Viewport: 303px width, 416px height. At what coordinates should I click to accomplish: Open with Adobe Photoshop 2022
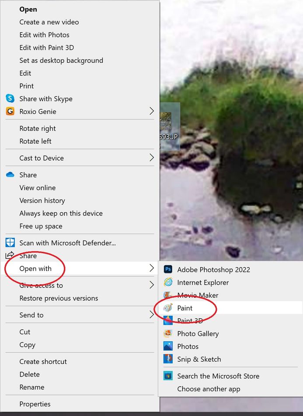[213, 270]
